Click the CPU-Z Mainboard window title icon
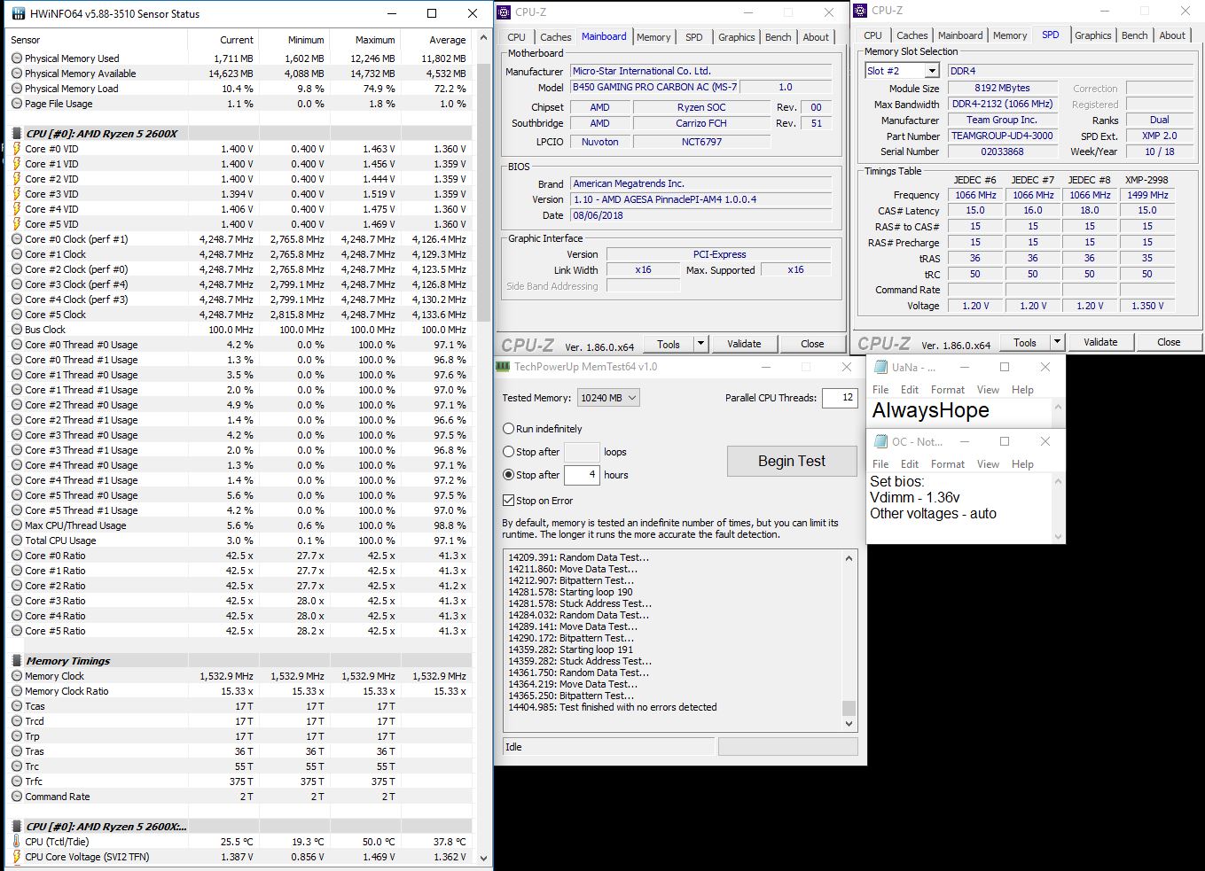Screen dimensions: 1205x871 pos(505,12)
